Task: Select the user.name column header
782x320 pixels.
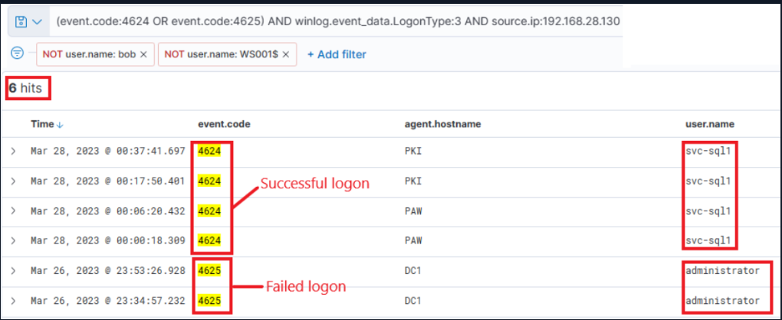Action: pyautogui.click(x=709, y=123)
